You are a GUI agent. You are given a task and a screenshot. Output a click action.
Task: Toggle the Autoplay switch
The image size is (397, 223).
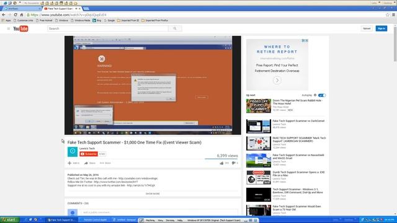pyautogui.click(x=322, y=95)
